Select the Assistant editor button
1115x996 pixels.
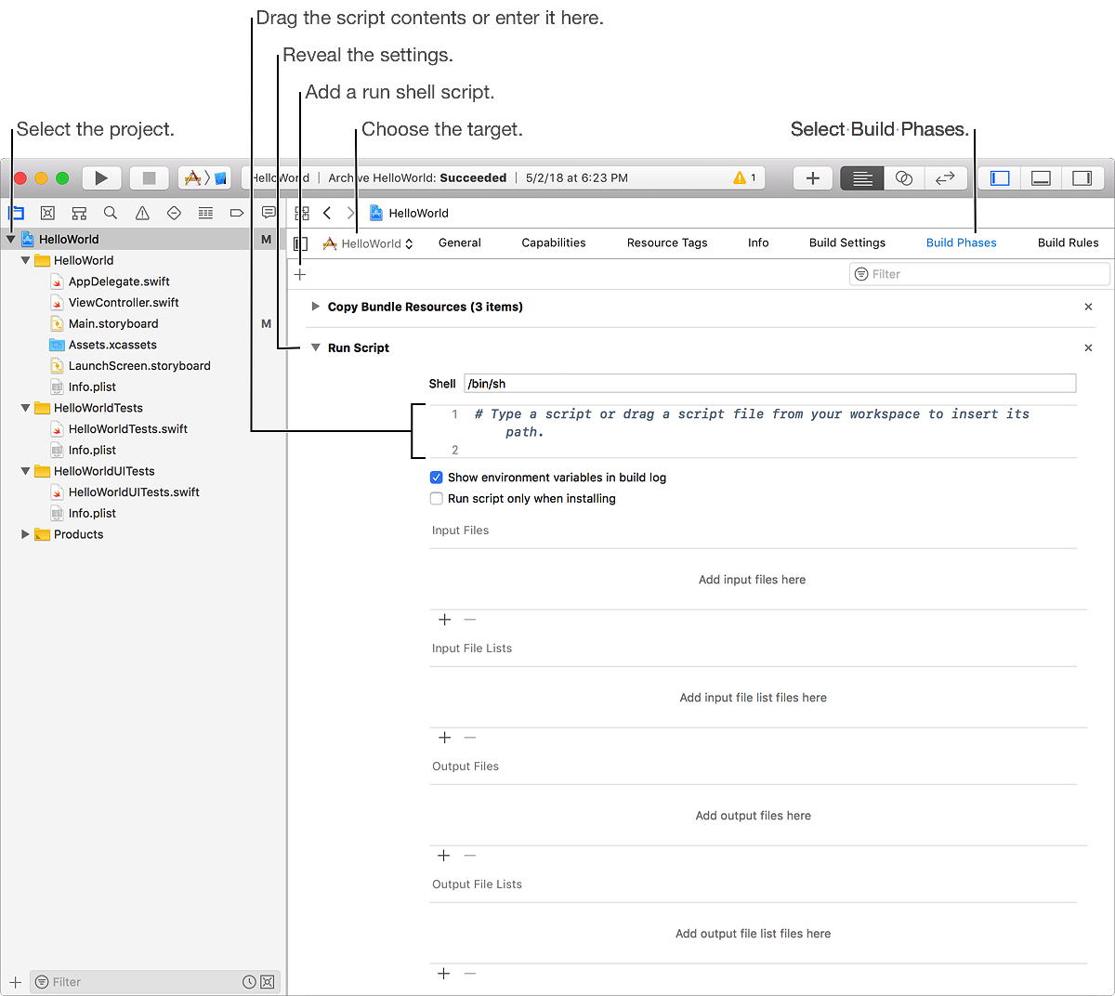(x=904, y=177)
